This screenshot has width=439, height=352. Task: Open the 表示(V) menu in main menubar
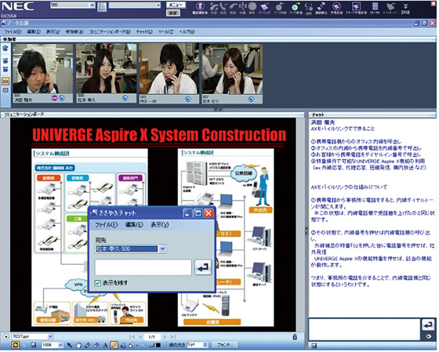coord(53,31)
